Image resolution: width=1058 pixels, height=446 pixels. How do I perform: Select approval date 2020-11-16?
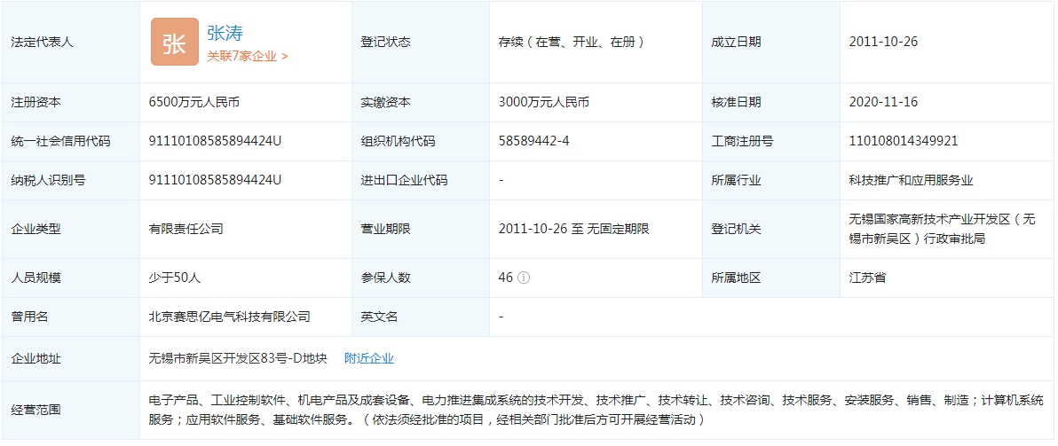pyautogui.click(x=883, y=102)
